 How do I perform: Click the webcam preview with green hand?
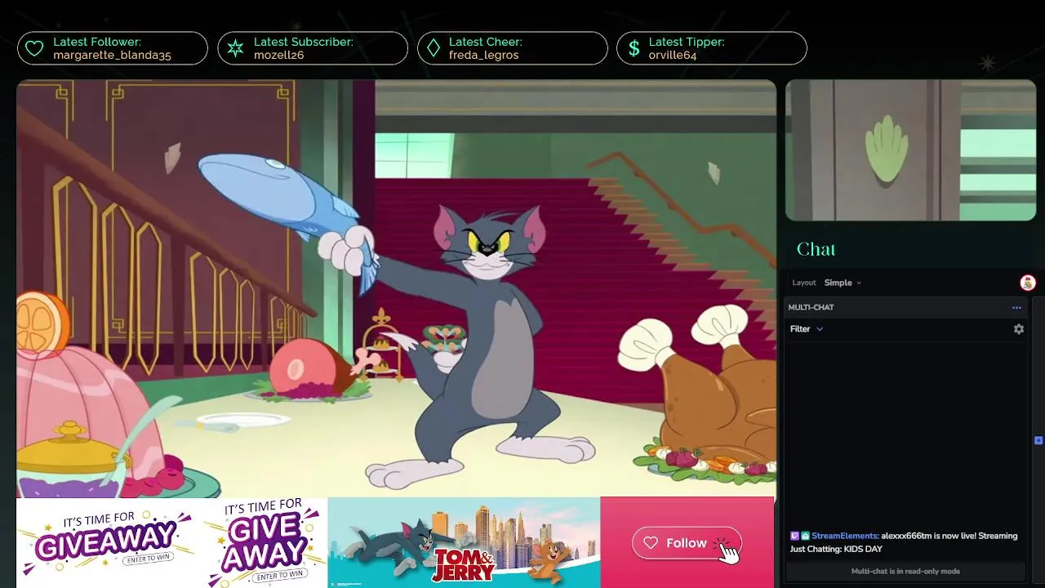[910, 150]
